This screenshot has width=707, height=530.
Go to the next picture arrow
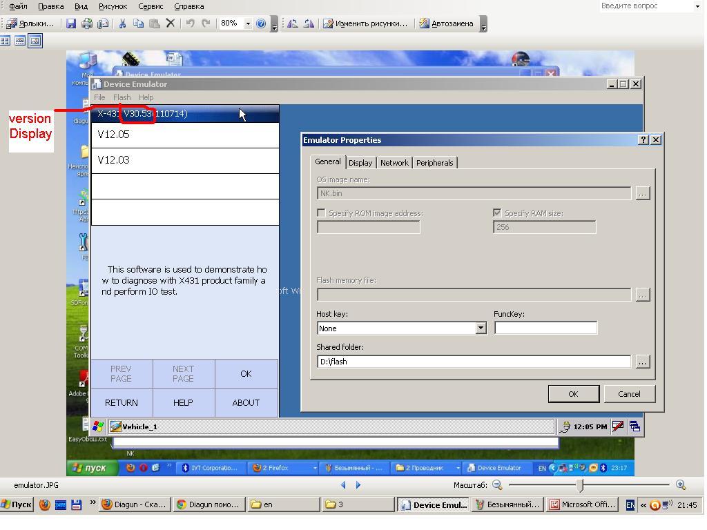pos(358,485)
